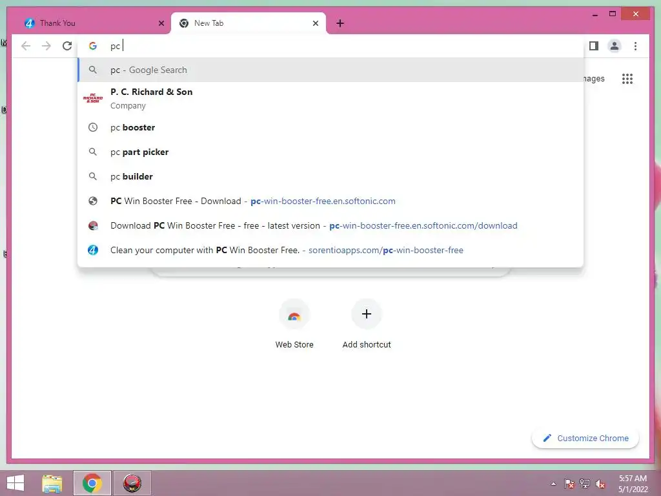This screenshot has width=661, height=496.
Task: Reload the current page
Action: 67,46
